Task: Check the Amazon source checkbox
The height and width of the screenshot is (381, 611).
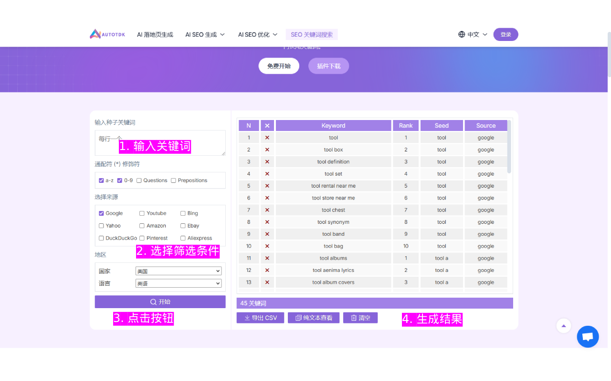Action: coord(142,226)
